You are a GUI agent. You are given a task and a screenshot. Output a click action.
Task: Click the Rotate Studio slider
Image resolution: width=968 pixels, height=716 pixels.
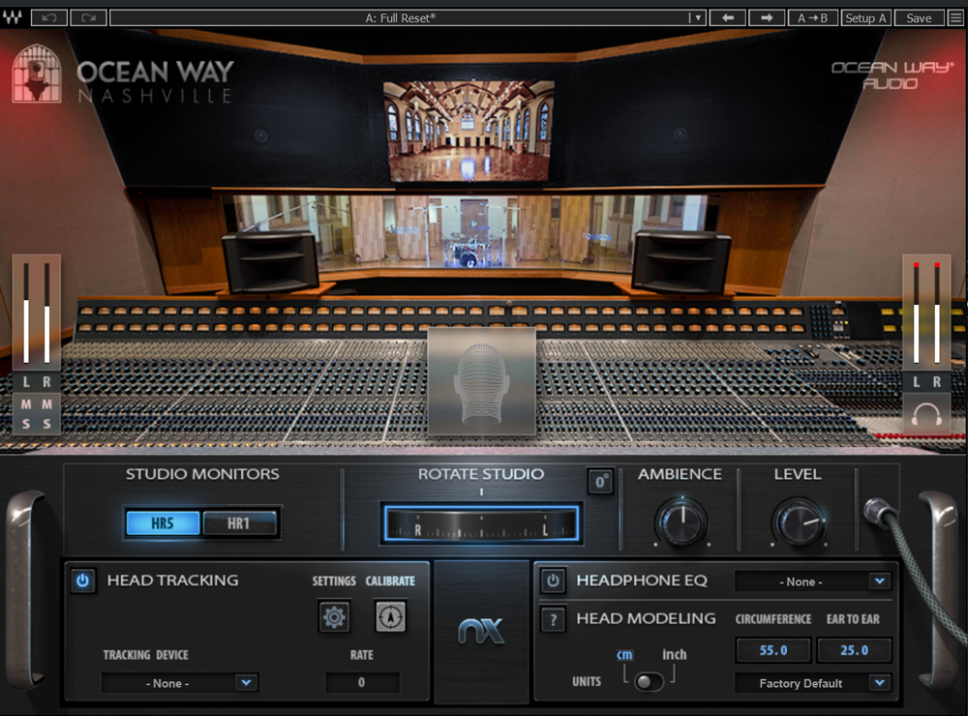pos(481,524)
